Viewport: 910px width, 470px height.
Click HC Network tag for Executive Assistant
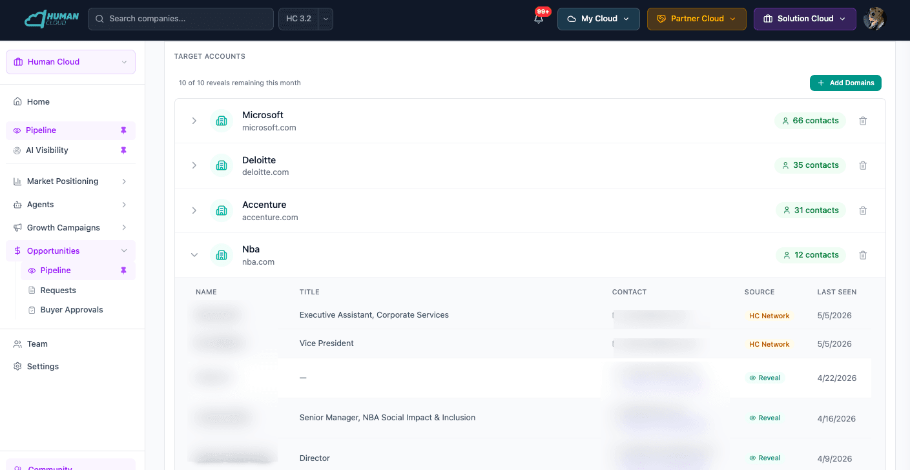point(769,316)
